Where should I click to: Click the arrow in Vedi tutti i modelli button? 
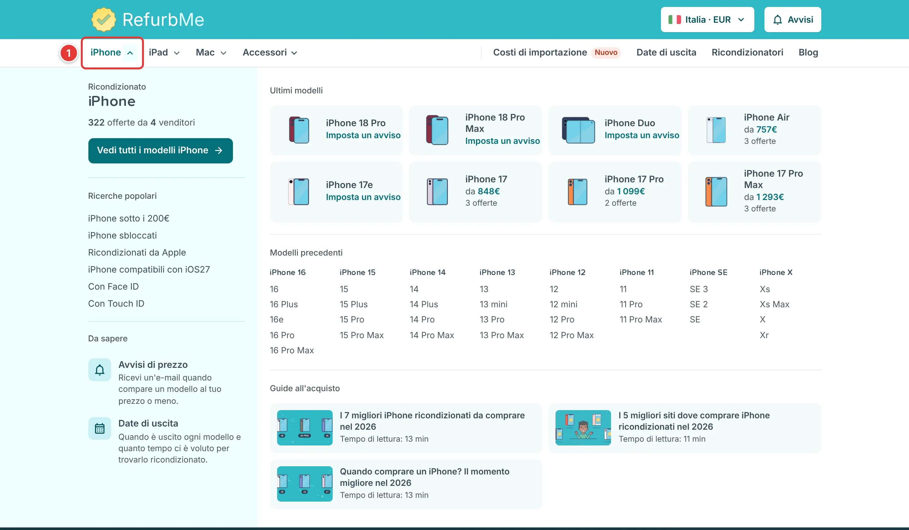point(219,150)
